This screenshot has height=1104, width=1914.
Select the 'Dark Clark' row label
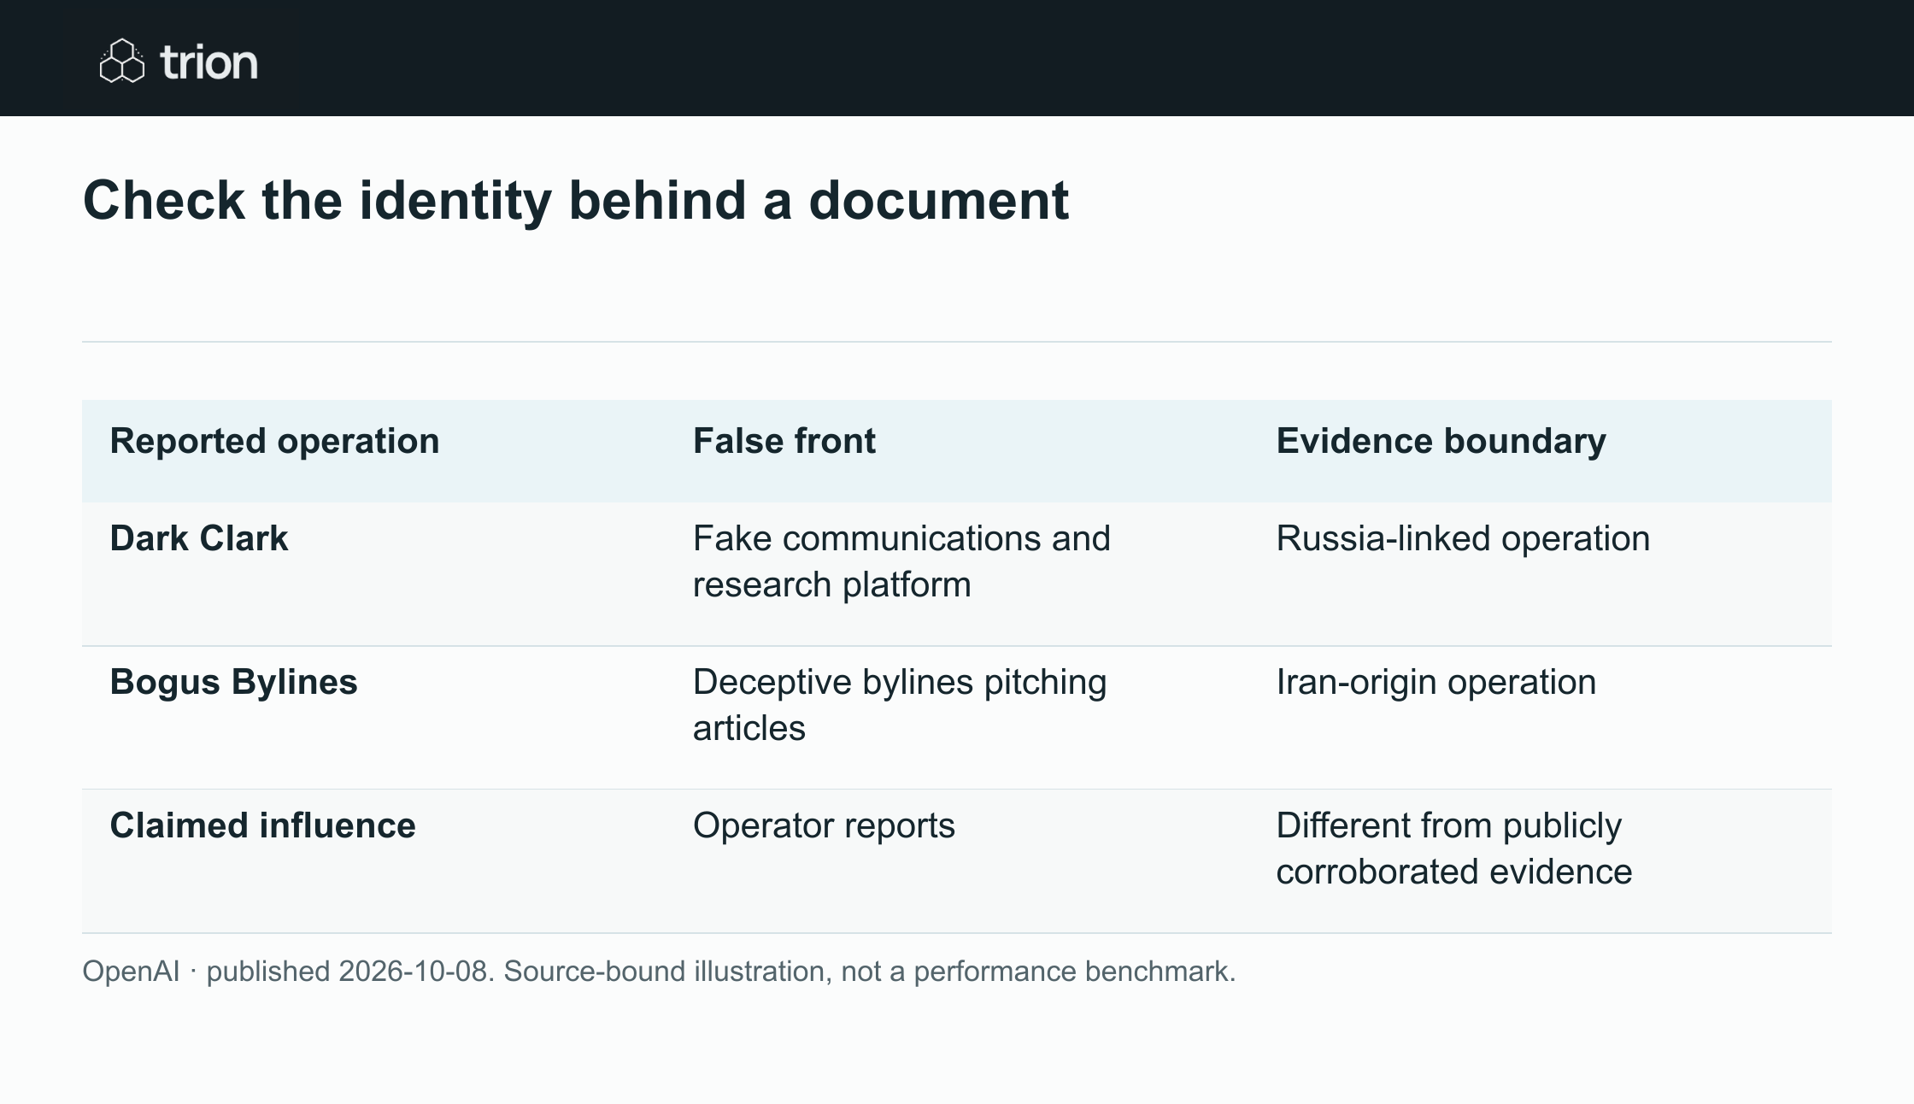[x=199, y=538]
